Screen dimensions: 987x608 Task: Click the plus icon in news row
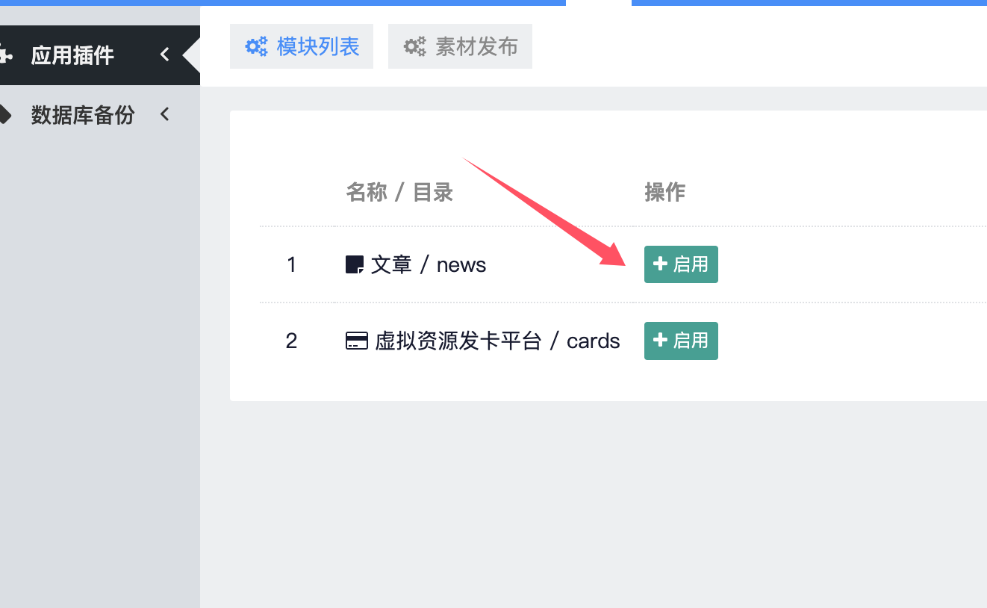660,264
